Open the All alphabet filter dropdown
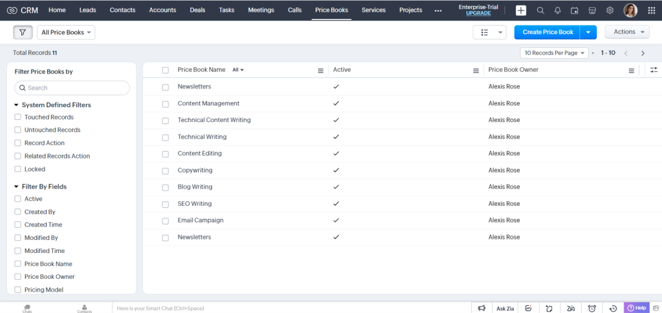662x313 pixels. [x=238, y=70]
